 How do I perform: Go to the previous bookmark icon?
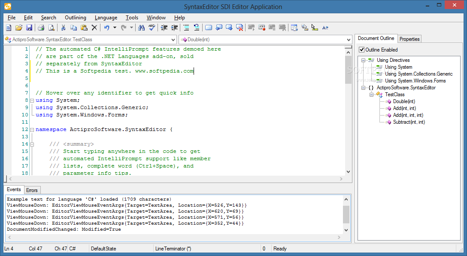coord(219,28)
